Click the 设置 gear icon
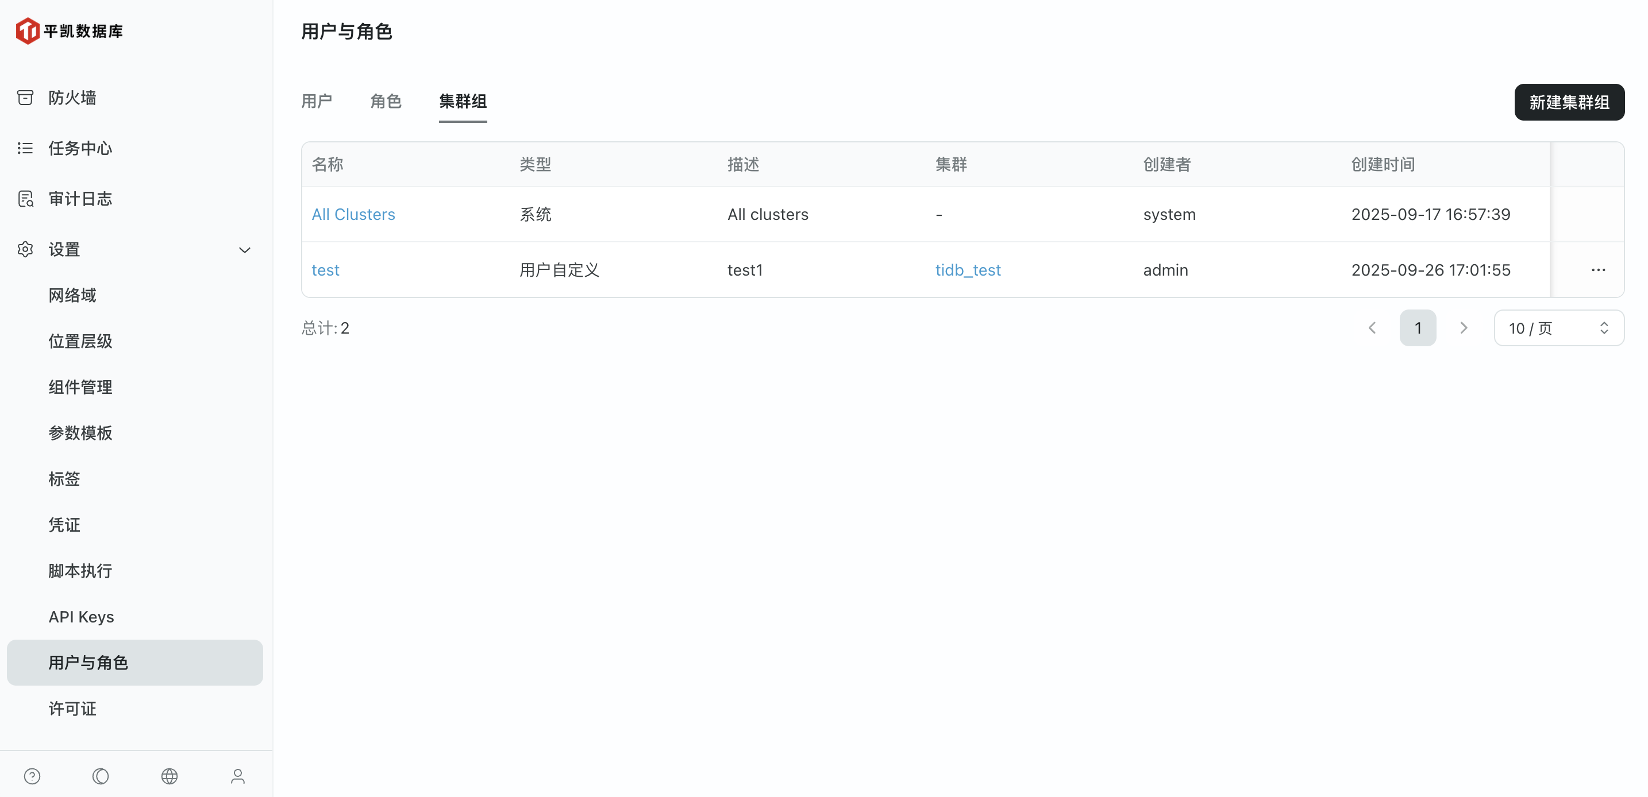This screenshot has height=797, width=1648. pos(25,249)
